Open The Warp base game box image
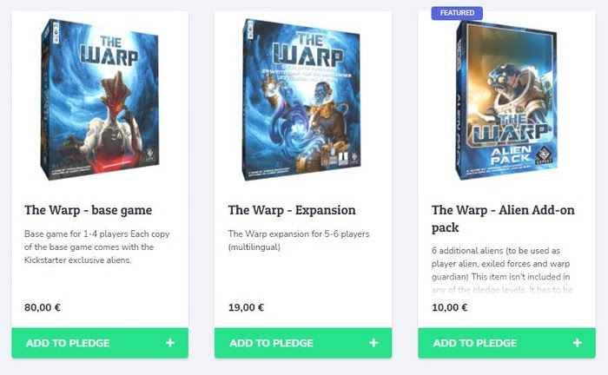Screen dimensions: 608x375 [100, 99]
